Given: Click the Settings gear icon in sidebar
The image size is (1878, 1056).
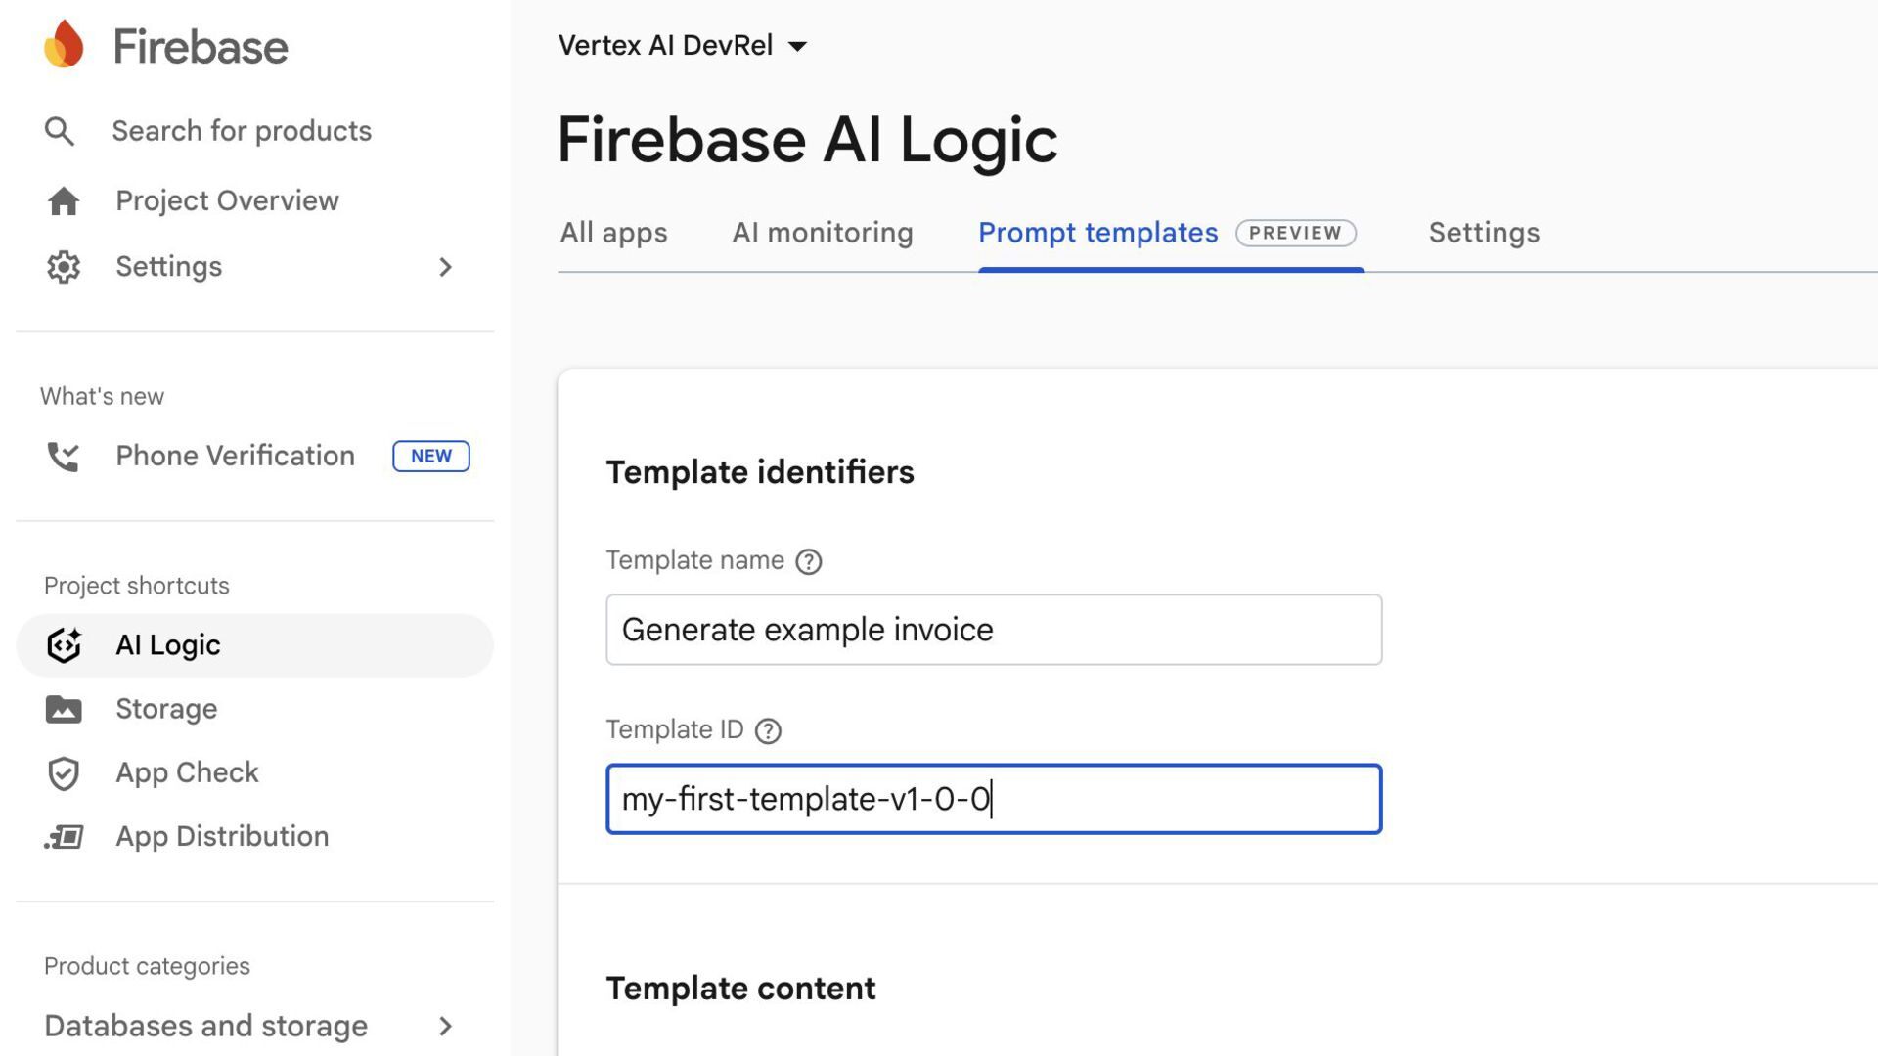Looking at the screenshot, I should click(64, 267).
